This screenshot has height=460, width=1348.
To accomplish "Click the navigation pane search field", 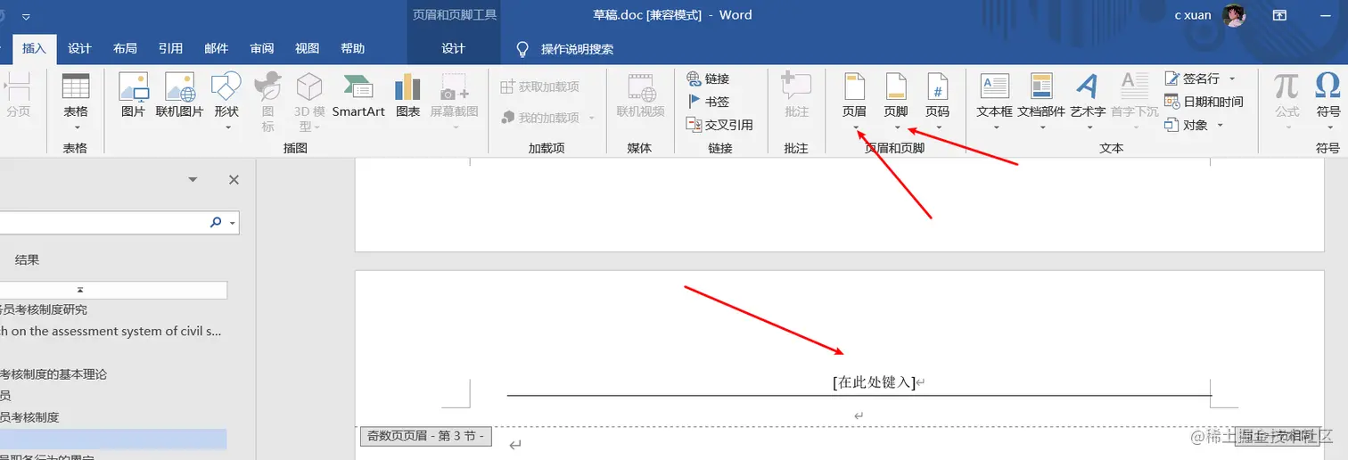I will click(103, 223).
